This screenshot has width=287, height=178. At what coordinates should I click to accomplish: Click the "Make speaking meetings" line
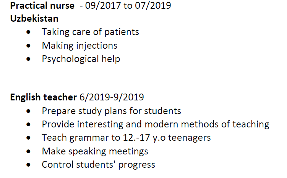click(95, 151)
